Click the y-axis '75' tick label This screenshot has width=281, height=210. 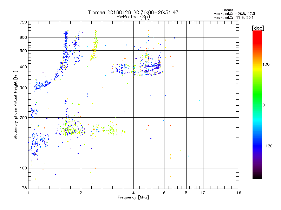(x=24, y=188)
